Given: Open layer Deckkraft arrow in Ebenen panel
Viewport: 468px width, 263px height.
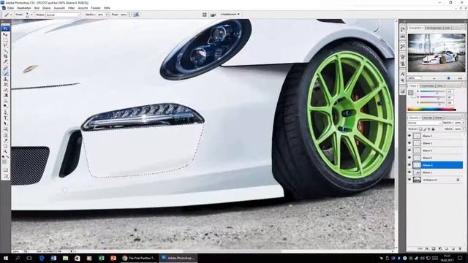Looking at the screenshot, I should [x=463, y=123].
